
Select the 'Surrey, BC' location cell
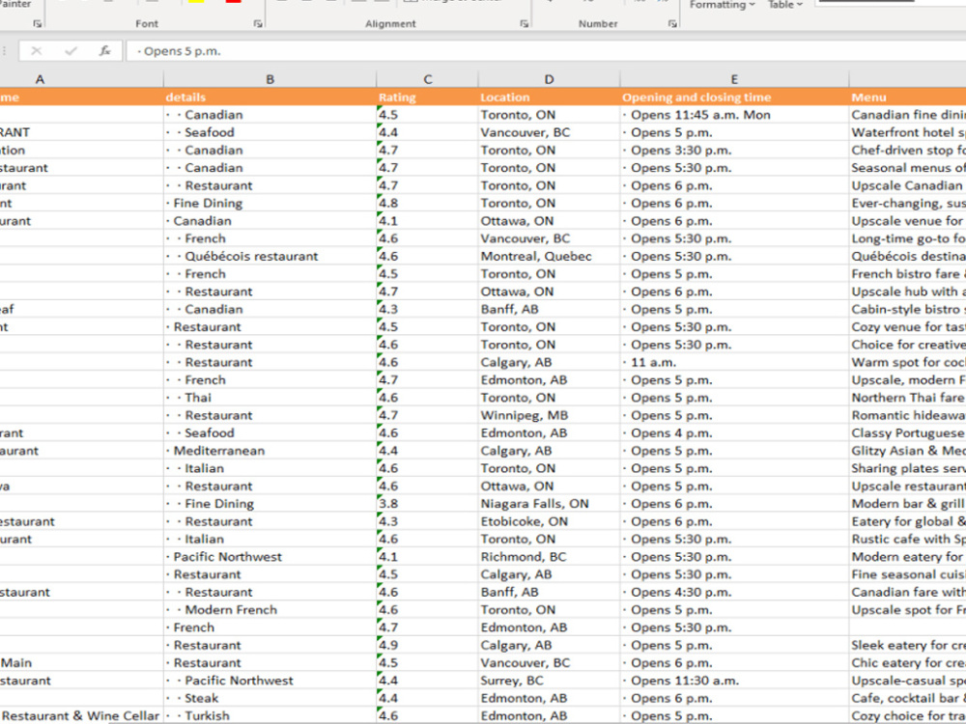(x=549, y=681)
